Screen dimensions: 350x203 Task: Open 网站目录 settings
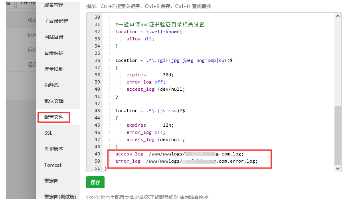click(54, 37)
